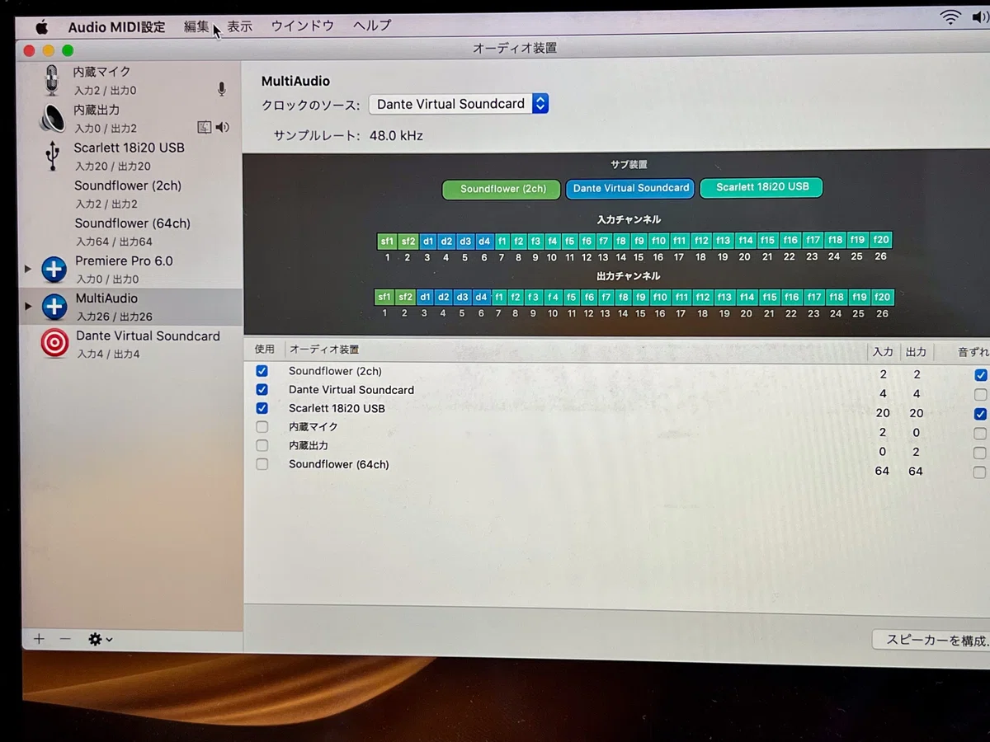Screen dimensions: 990x742
Task: Click the 使用 column header
Action: (x=264, y=350)
